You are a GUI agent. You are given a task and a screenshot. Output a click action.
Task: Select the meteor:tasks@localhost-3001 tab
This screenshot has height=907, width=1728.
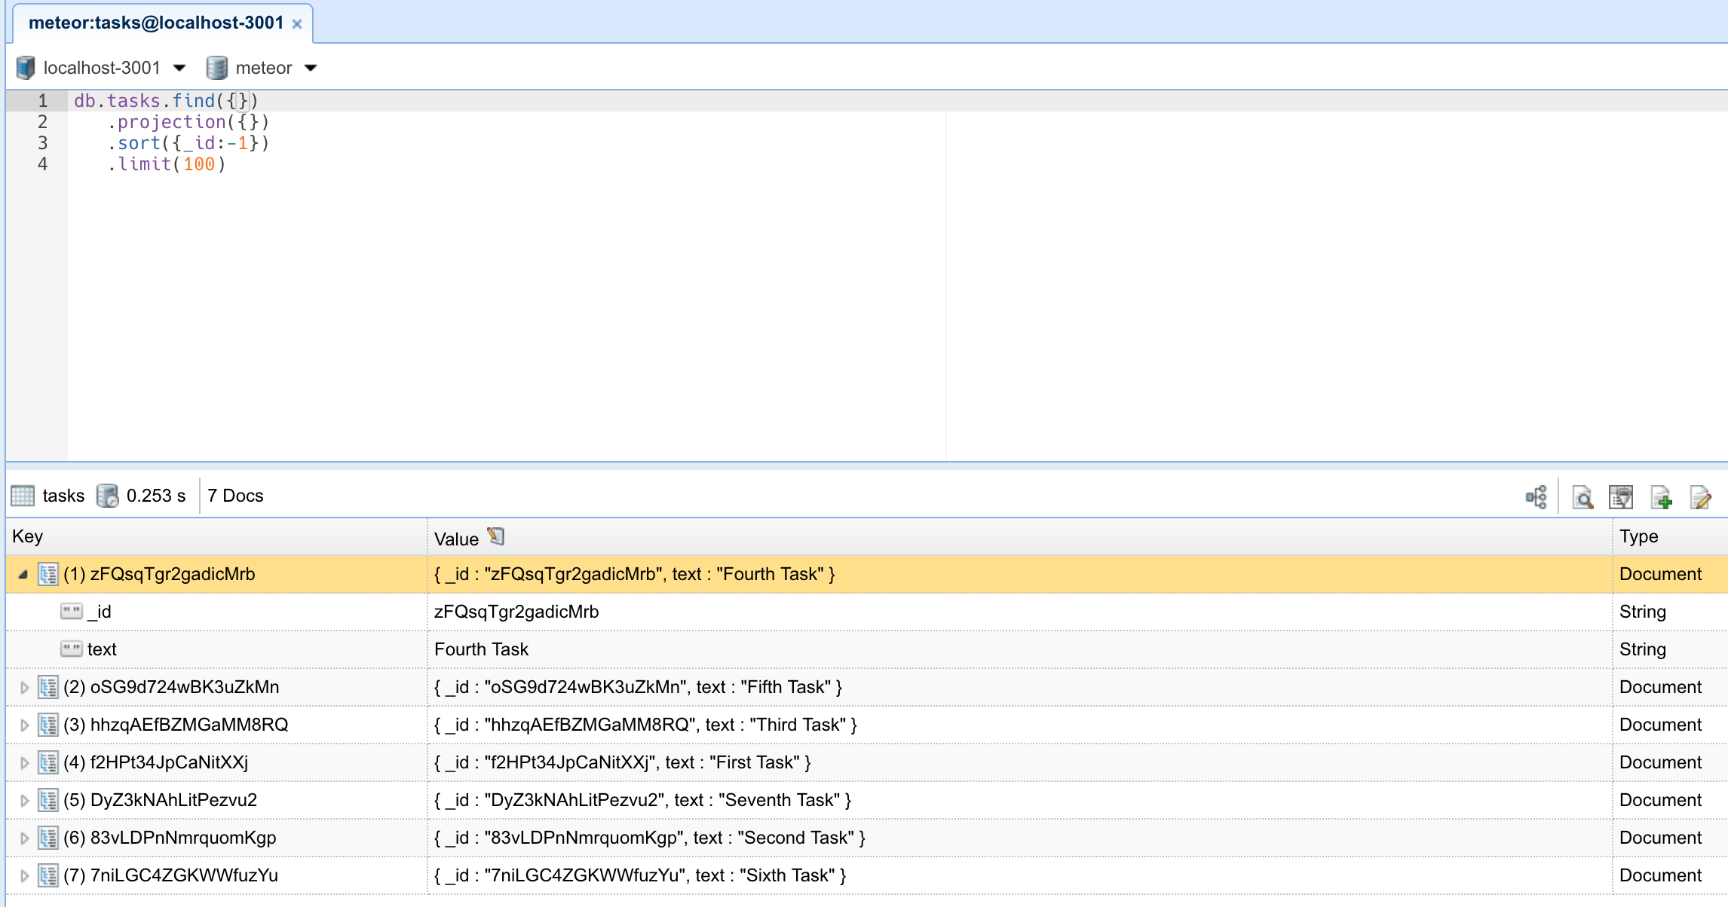(x=155, y=23)
